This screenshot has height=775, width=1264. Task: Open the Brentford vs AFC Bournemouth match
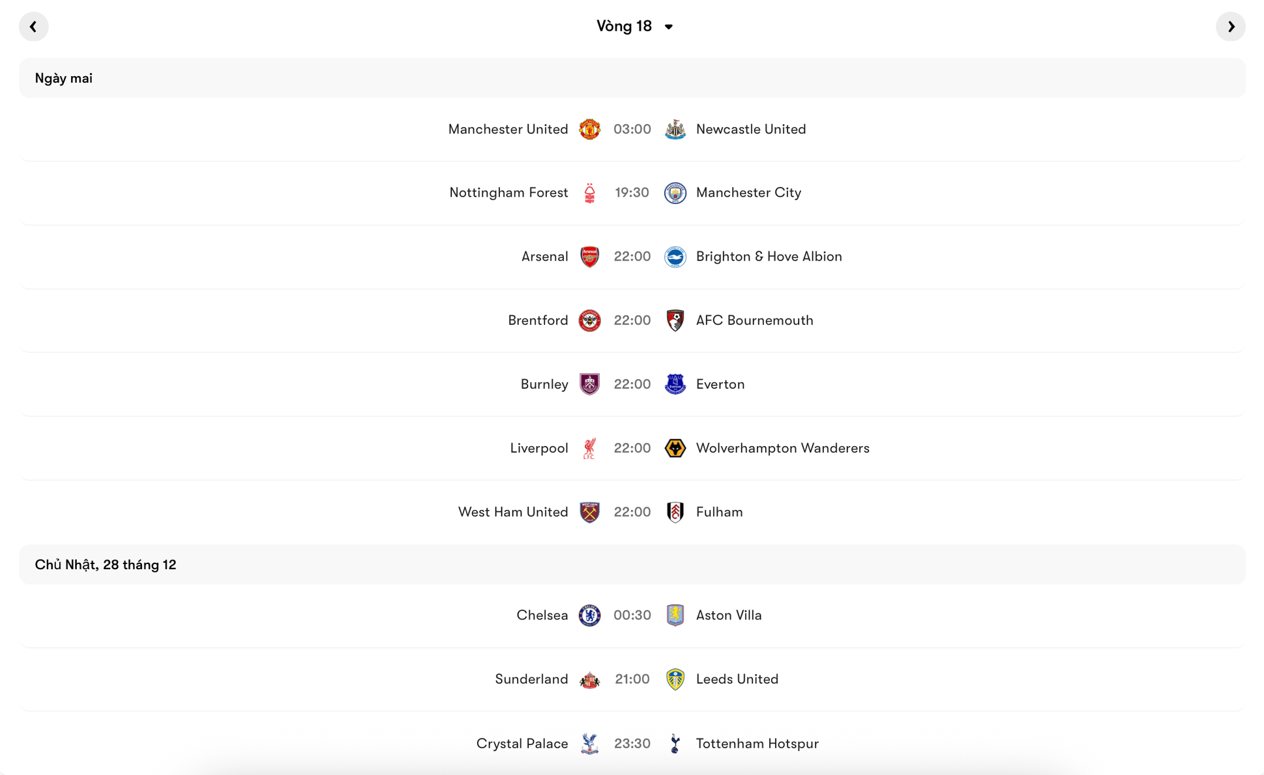631,320
